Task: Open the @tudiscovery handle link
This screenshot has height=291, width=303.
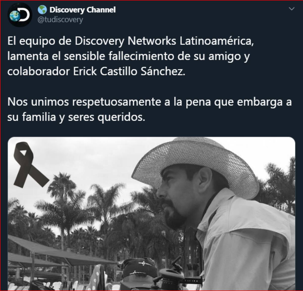Action: tap(60, 20)
